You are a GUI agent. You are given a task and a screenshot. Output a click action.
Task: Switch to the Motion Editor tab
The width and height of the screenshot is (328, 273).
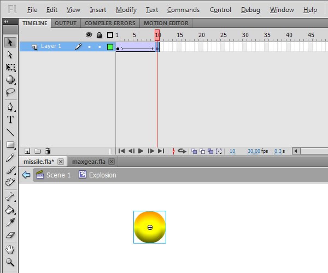tap(165, 23)
